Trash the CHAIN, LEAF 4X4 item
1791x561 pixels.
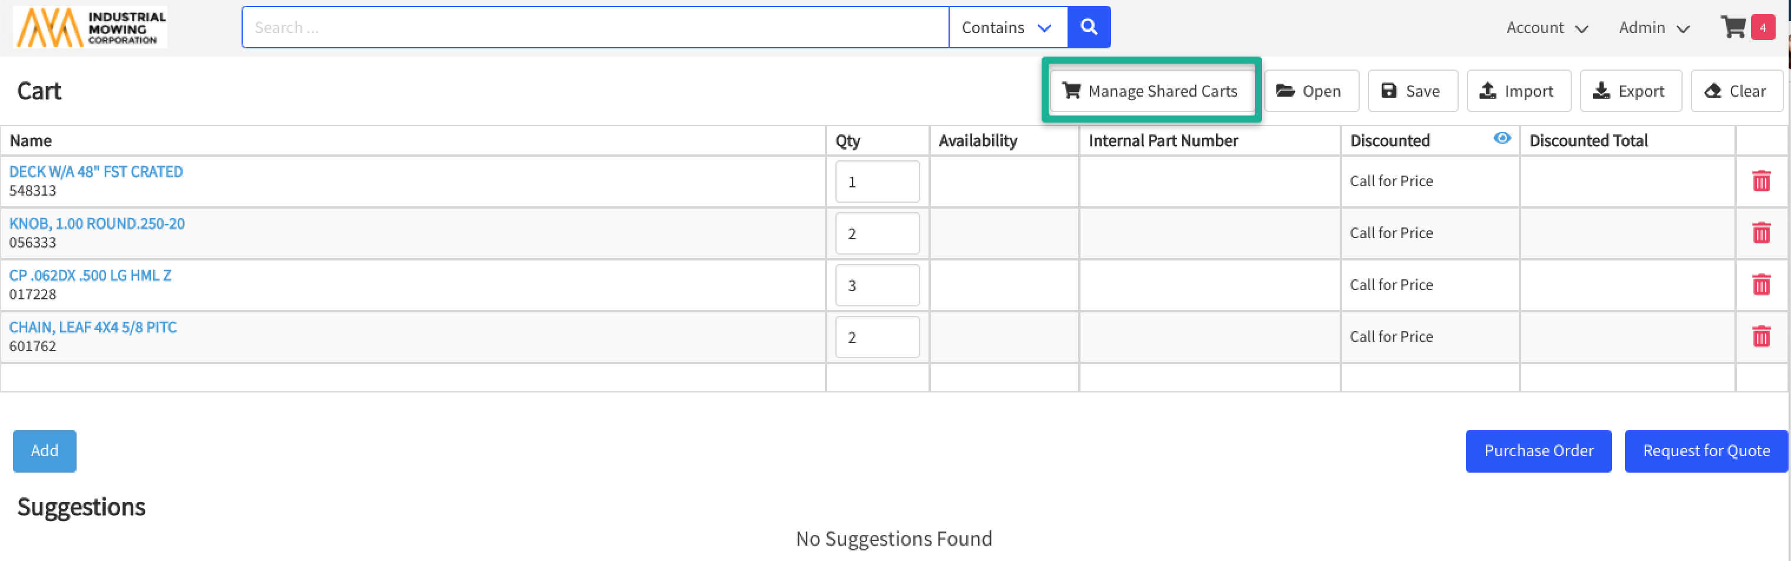[x=1760, y=336]
